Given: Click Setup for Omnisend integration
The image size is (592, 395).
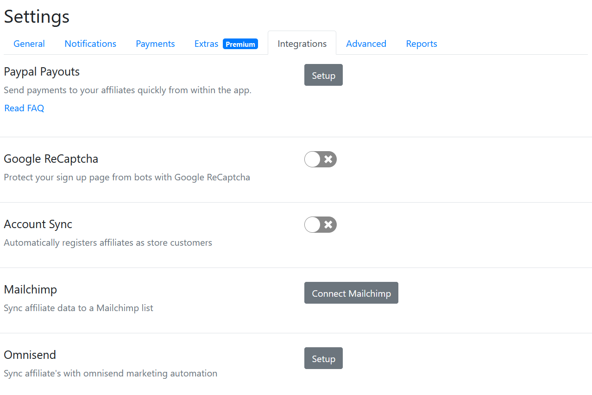Looking at the screenshot, I should point(323,358).
